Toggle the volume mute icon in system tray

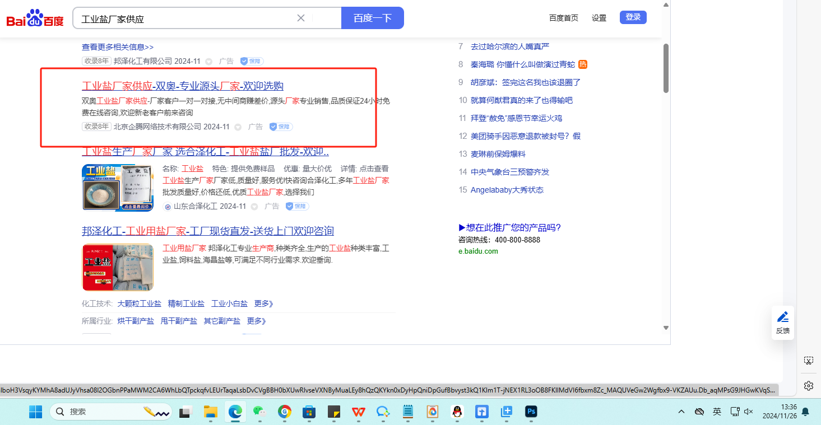point(748,412)
